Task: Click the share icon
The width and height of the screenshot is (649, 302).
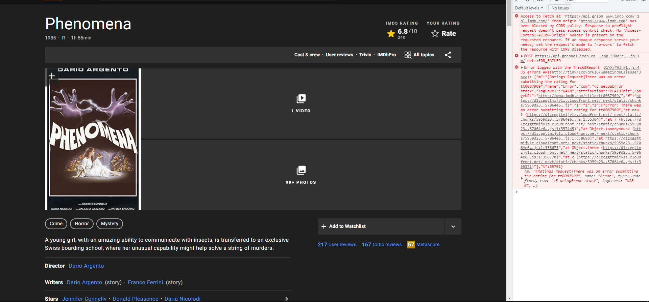Action: pyautogui.click(x=448, y=55)
